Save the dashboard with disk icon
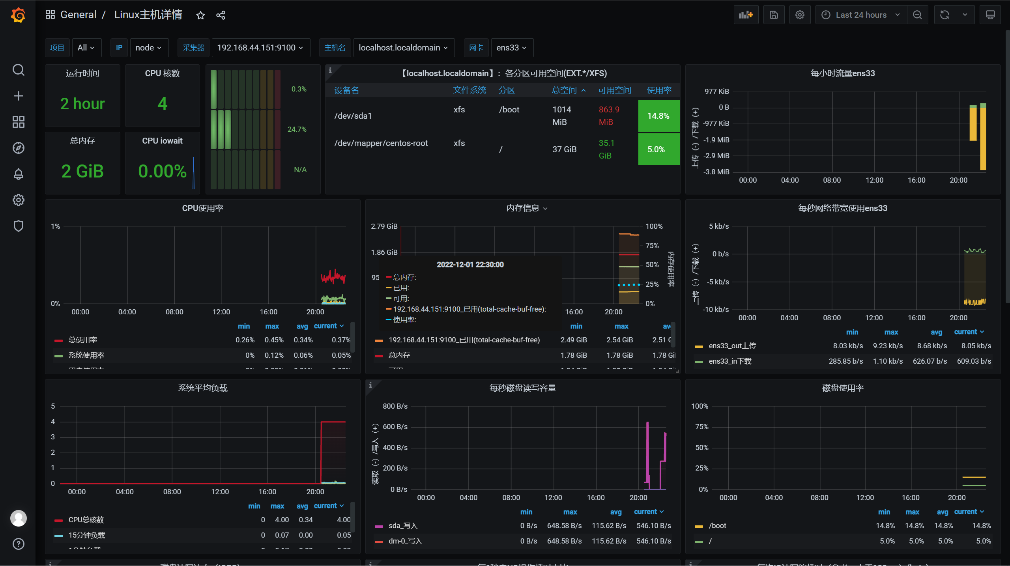 pos(774,15)
